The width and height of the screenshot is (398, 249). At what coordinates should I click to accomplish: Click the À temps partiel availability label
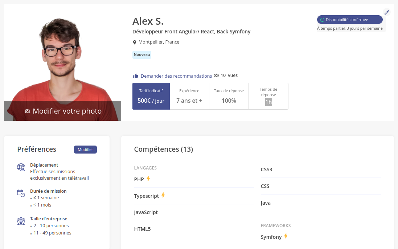tap(350, 28)
